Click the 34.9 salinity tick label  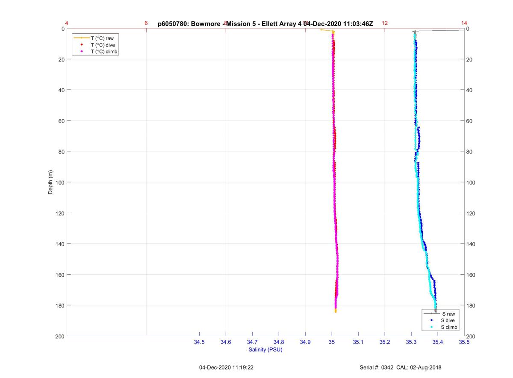pos(305,343)
